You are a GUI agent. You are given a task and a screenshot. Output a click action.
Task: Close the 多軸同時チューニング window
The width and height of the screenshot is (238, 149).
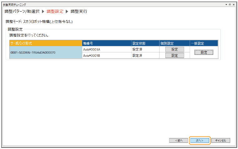point(234,5)
